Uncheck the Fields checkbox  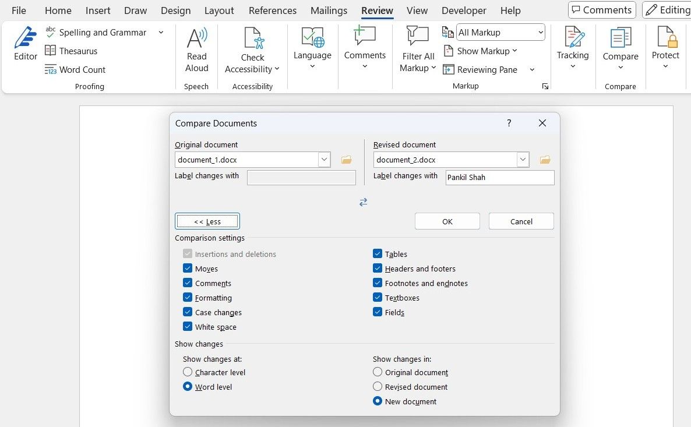pyautogui.click(x=377, y=312)
